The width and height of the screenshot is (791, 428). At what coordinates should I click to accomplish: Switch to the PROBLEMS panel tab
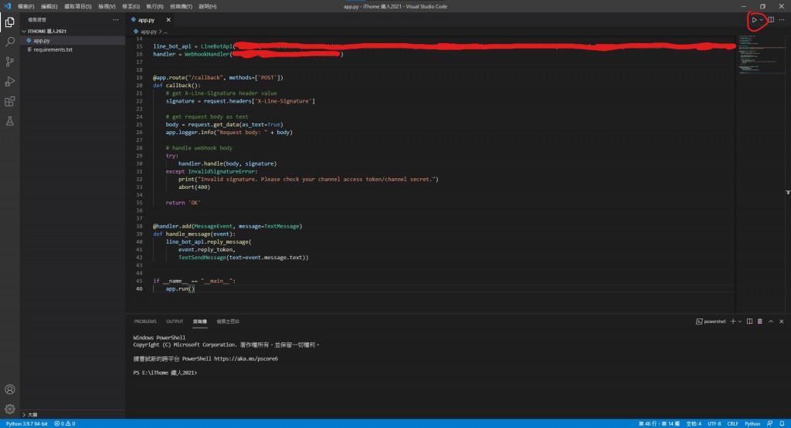pos(145,322)
